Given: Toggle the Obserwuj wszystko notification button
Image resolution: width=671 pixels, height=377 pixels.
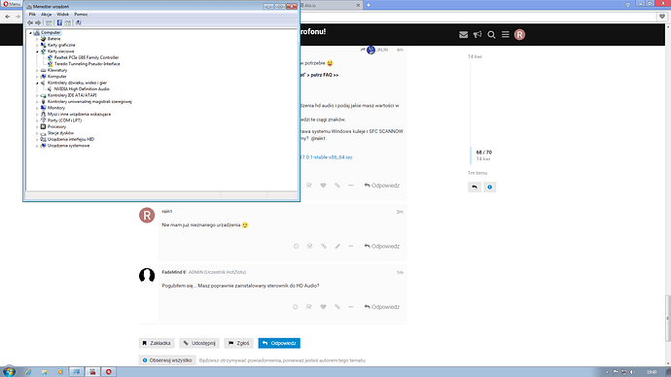Looking at the screenshot, I should pyautogui.click(x=167, y=360).
